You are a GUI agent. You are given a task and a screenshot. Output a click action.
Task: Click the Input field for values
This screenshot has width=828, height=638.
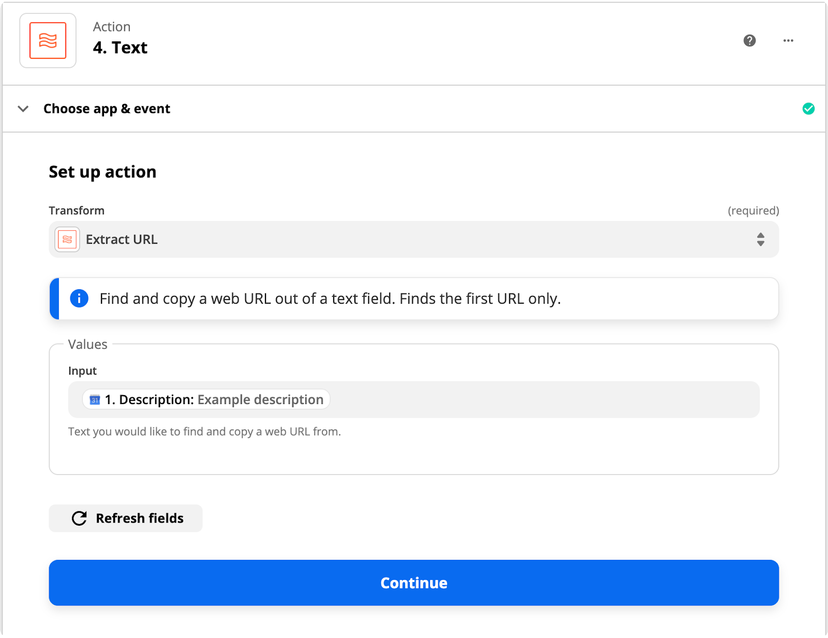click(413, 399)
